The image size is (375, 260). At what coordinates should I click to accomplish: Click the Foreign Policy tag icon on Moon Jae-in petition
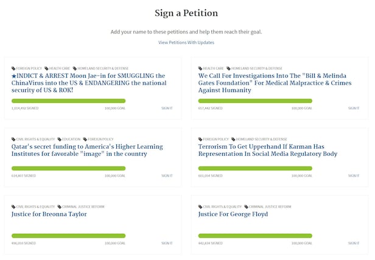(x=13, y=68)
